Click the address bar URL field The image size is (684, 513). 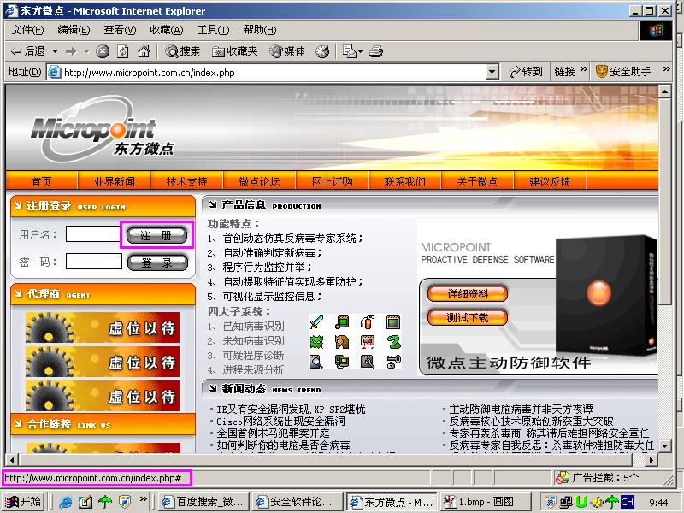[274, 73]
